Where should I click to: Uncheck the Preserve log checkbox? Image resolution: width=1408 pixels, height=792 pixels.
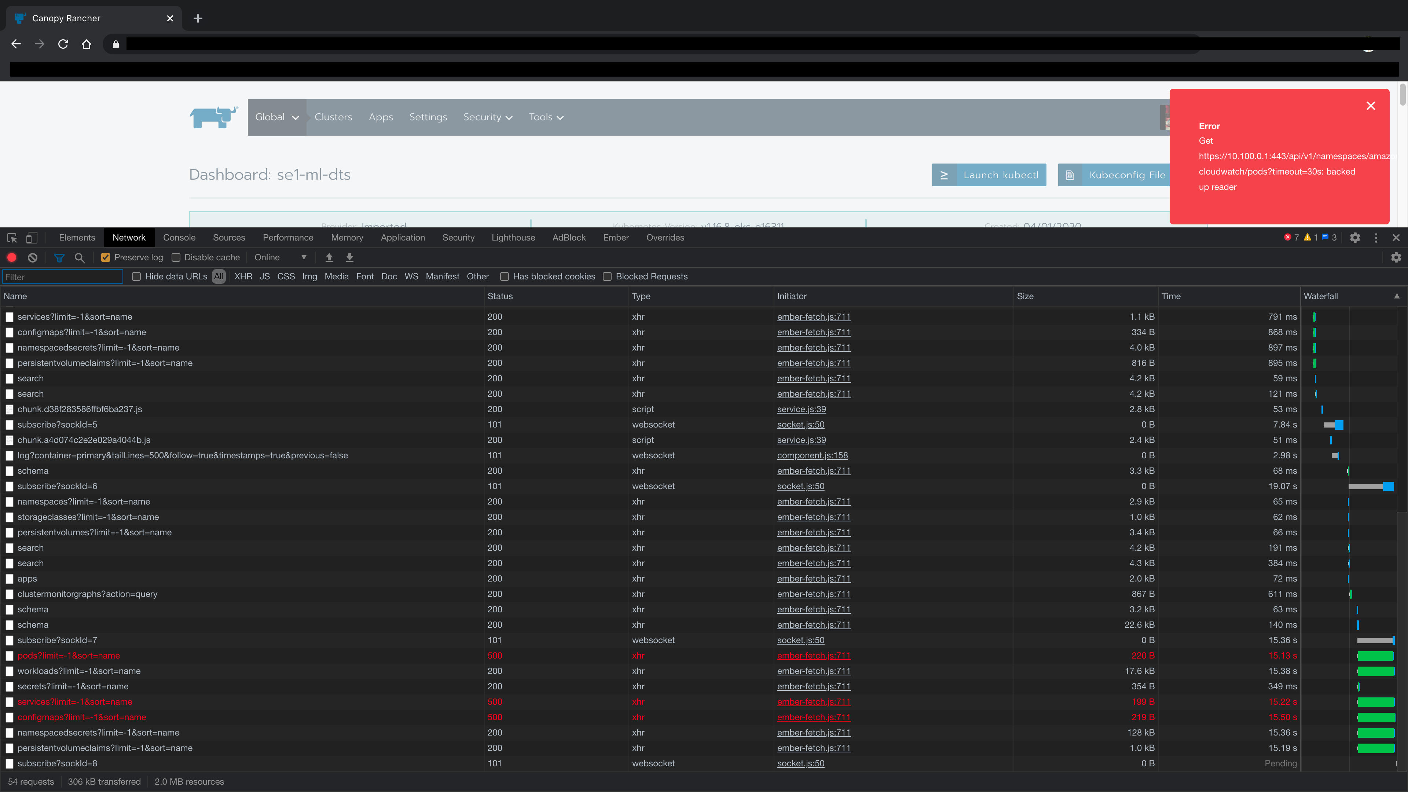click(106, 257)
